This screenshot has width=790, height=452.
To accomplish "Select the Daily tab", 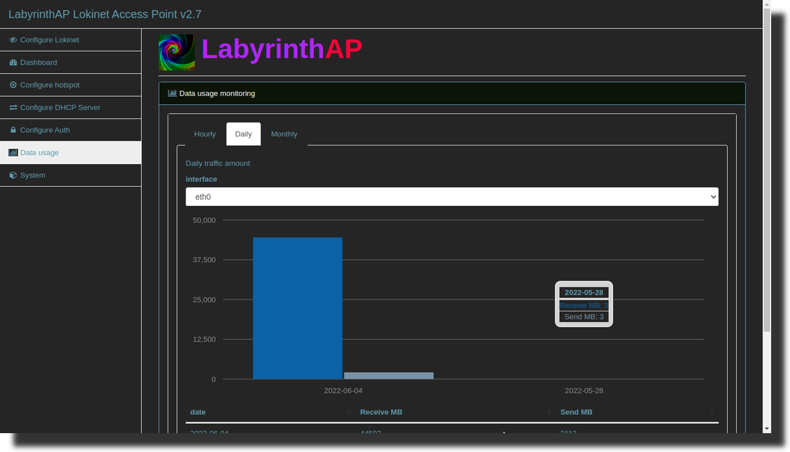I will (244, 134).
